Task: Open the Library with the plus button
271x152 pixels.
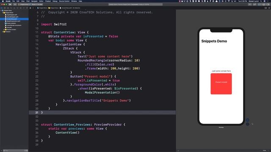Action: (x=250, y=4)
